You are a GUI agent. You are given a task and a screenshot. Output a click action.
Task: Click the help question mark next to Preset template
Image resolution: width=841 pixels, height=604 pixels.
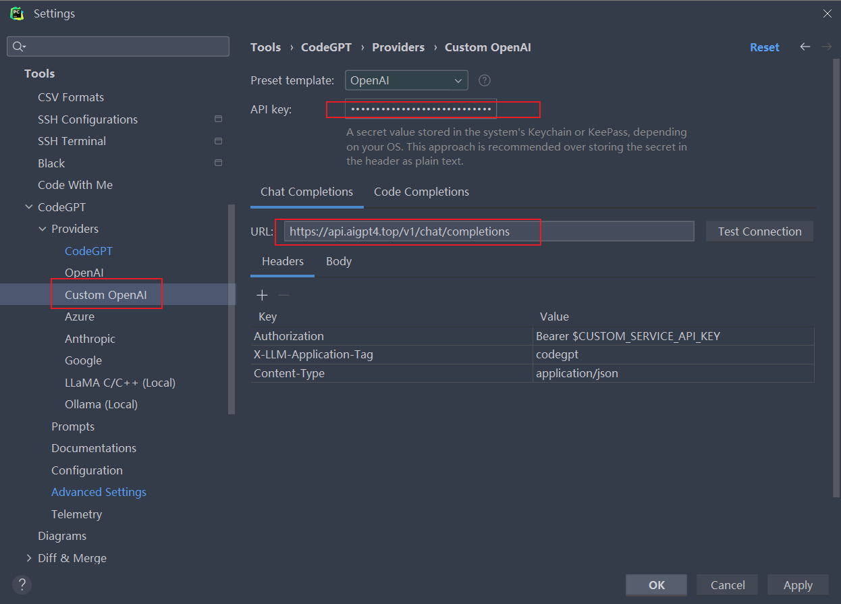coord(485,80)
